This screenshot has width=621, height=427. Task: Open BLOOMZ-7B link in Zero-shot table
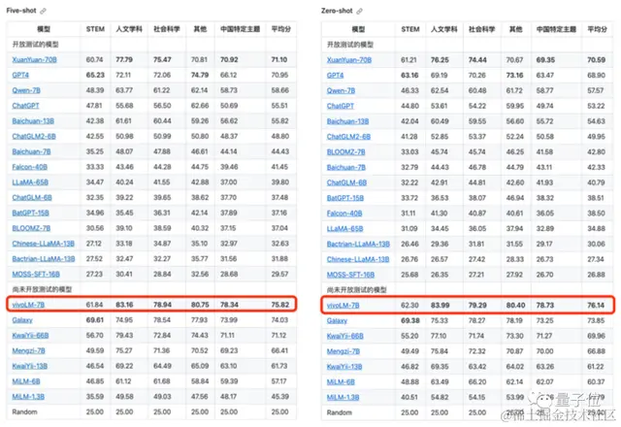pyautogui.click(x=345, y=152)
